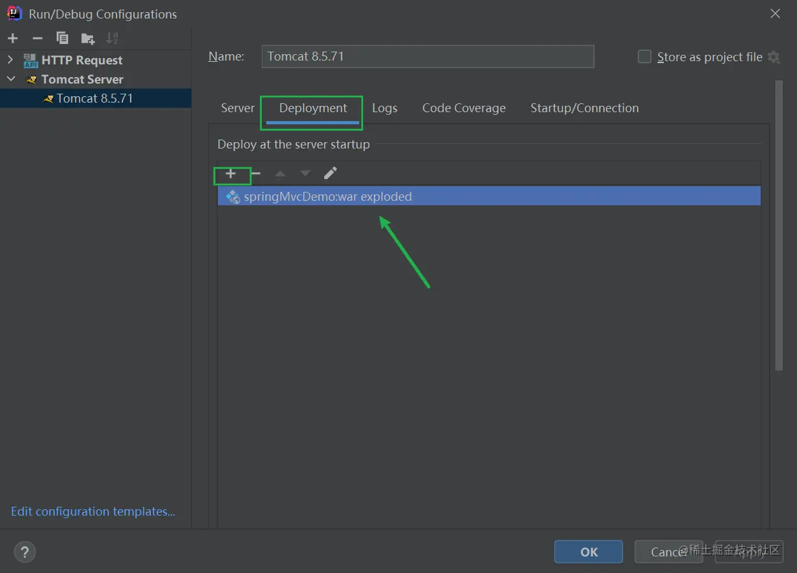Add deployment artifact with plus button
Image resolution: width=797 pixels, height=573 pixels.
231,173
